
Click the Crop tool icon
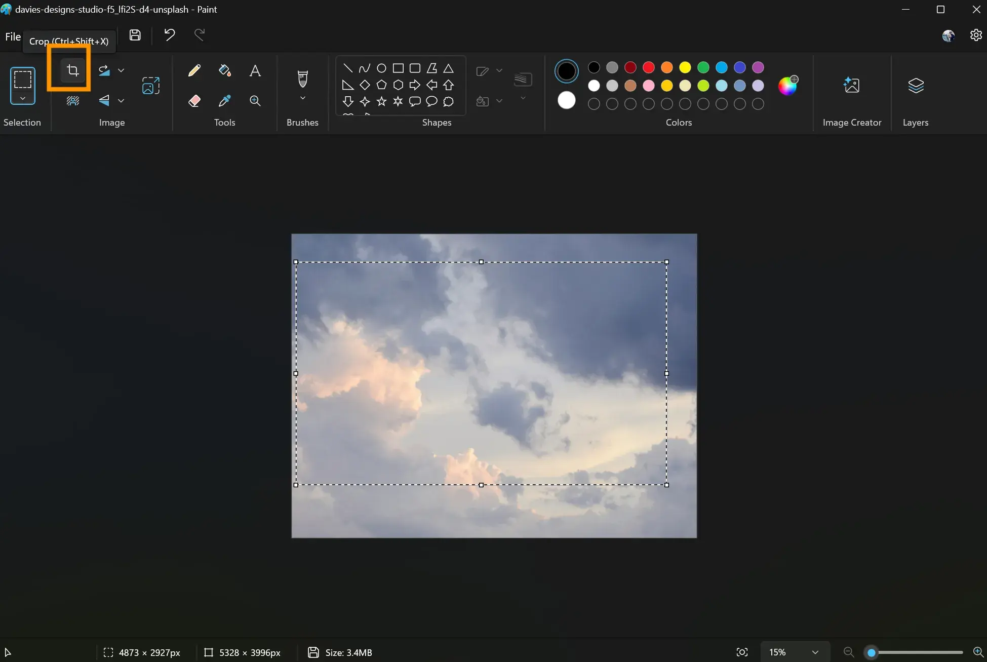tap(73, 70)
